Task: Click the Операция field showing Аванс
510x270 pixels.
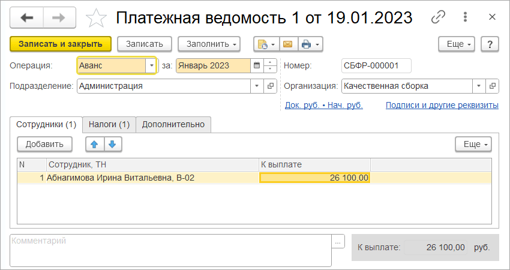Action: pyautogui.click(x=112, y=65)
